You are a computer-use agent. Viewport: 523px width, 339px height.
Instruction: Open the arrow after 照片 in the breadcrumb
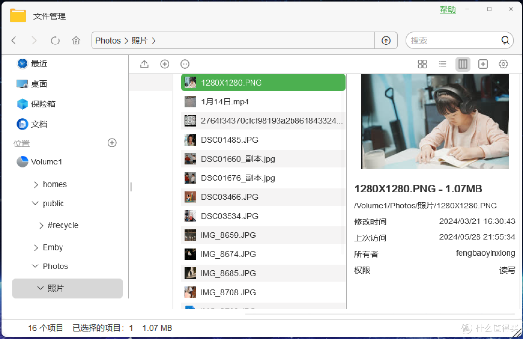point(154,41)
